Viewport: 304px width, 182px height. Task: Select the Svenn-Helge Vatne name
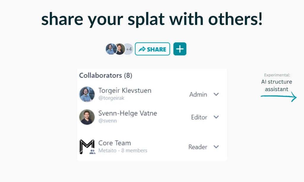(128, 113)
